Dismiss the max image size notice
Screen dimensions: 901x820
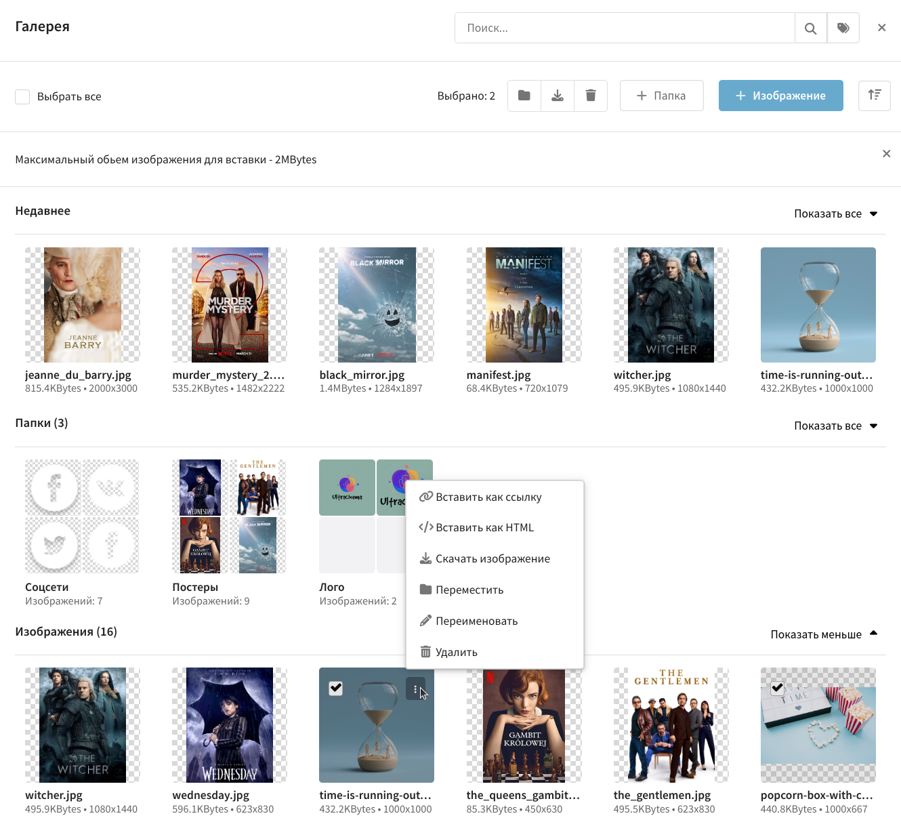(886, 154)
